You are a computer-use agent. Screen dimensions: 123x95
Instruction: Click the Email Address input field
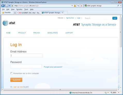pos(27,56)
